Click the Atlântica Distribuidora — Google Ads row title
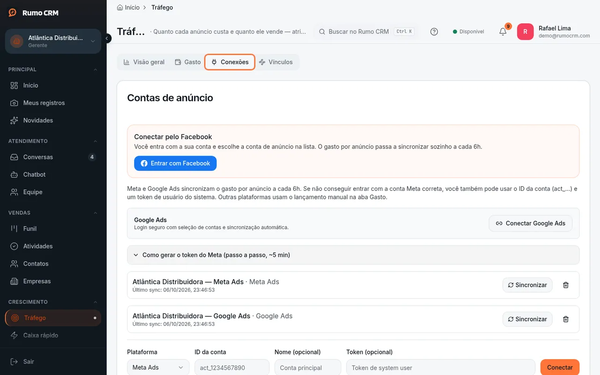Viewport: 600px width, 375px height. [x=191, y=316]
